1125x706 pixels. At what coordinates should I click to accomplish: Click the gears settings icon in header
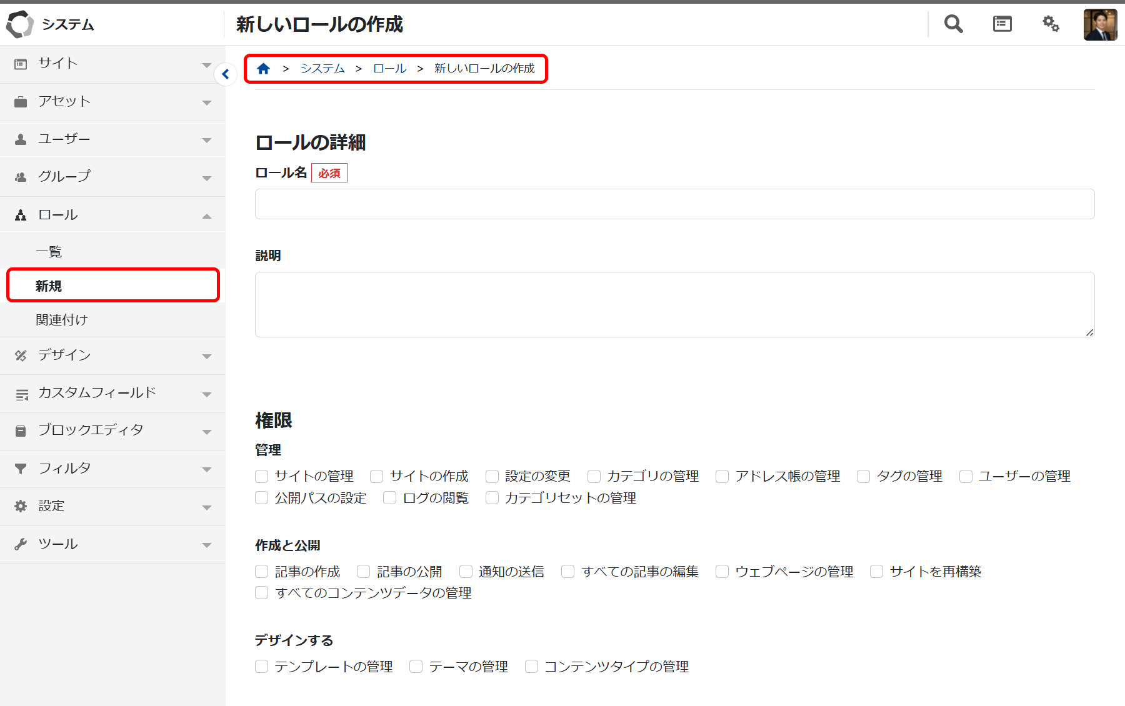(1051, 24)
